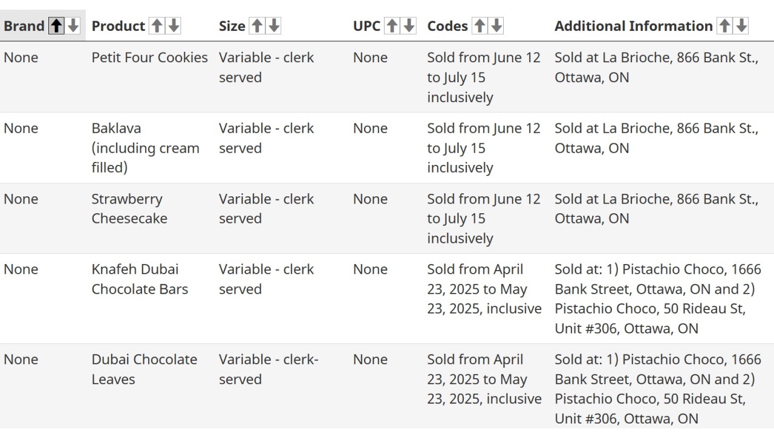The height and width of the screenshot is (438, 774).
Task: Select the Knafeh Dubai Chocolate Bars cell
Action: pos(140,279)
